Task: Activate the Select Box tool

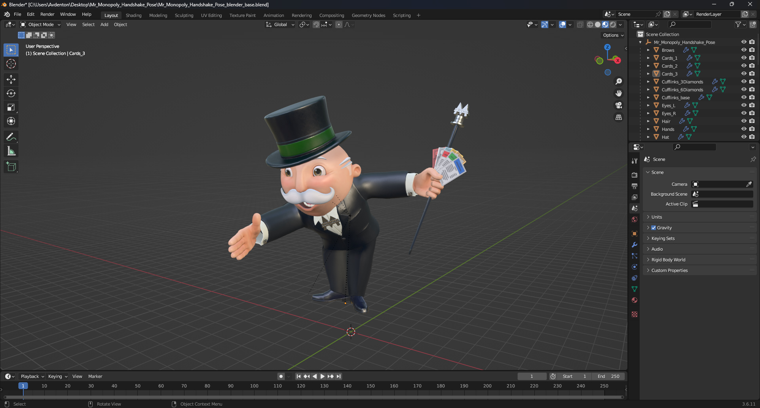Action: pos(11,50)
